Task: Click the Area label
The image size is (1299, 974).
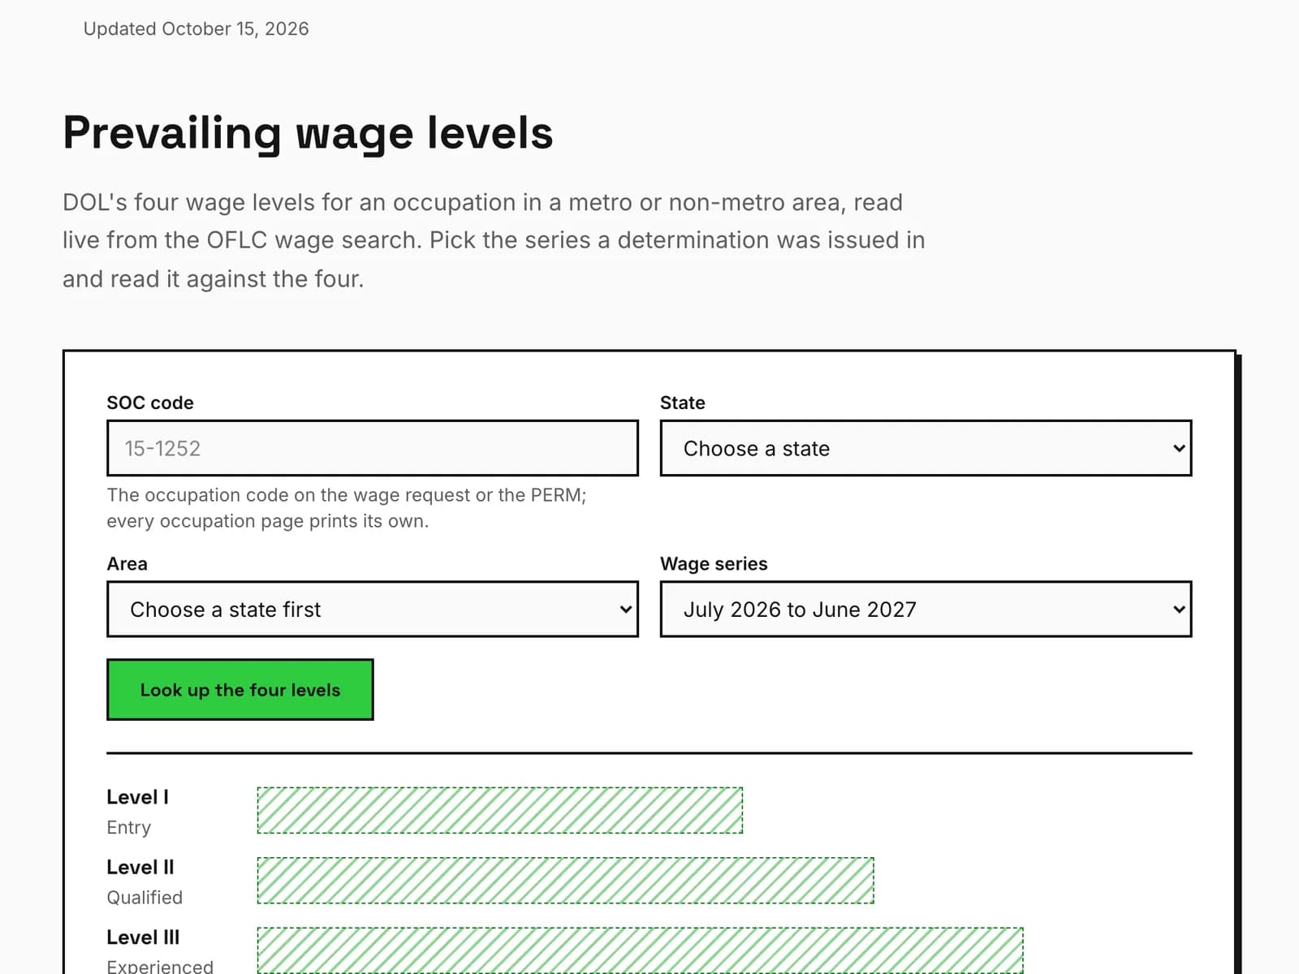Action: [x=127, y=563]
